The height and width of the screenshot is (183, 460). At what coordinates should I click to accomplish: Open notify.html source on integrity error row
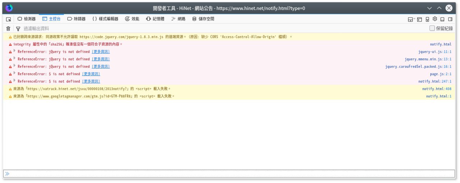(x=441, y=44)
